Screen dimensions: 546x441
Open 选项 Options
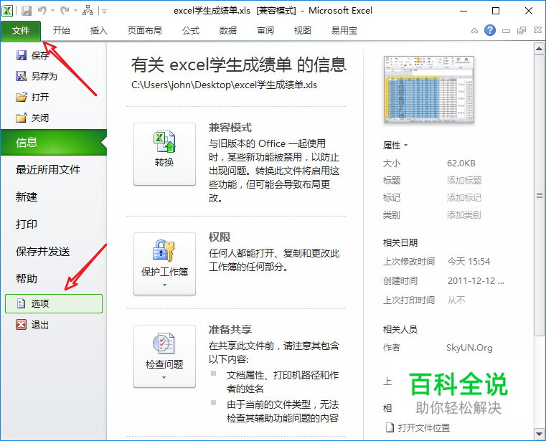click(x=54, y=303)
